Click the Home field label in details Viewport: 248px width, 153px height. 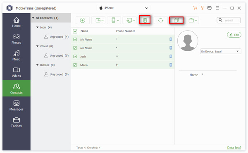click(x=194, y=75)
